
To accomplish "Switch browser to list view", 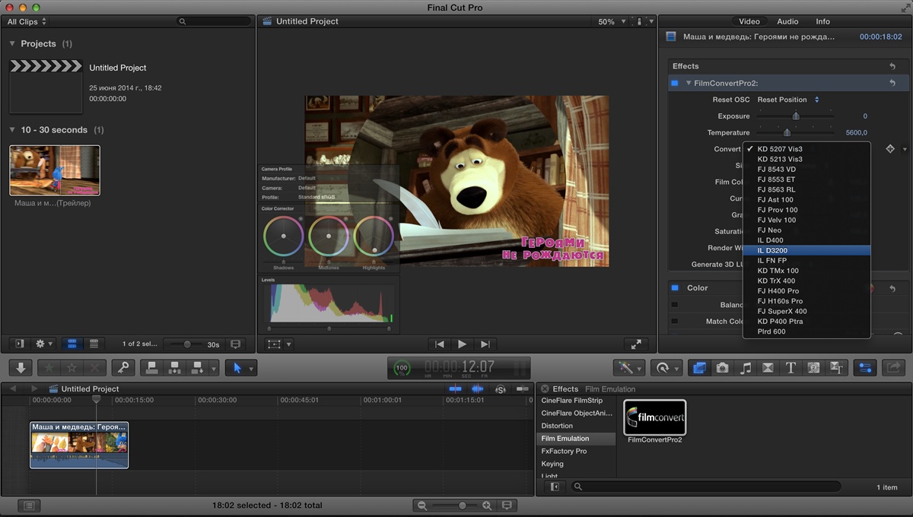I will (x=94, y=344).
